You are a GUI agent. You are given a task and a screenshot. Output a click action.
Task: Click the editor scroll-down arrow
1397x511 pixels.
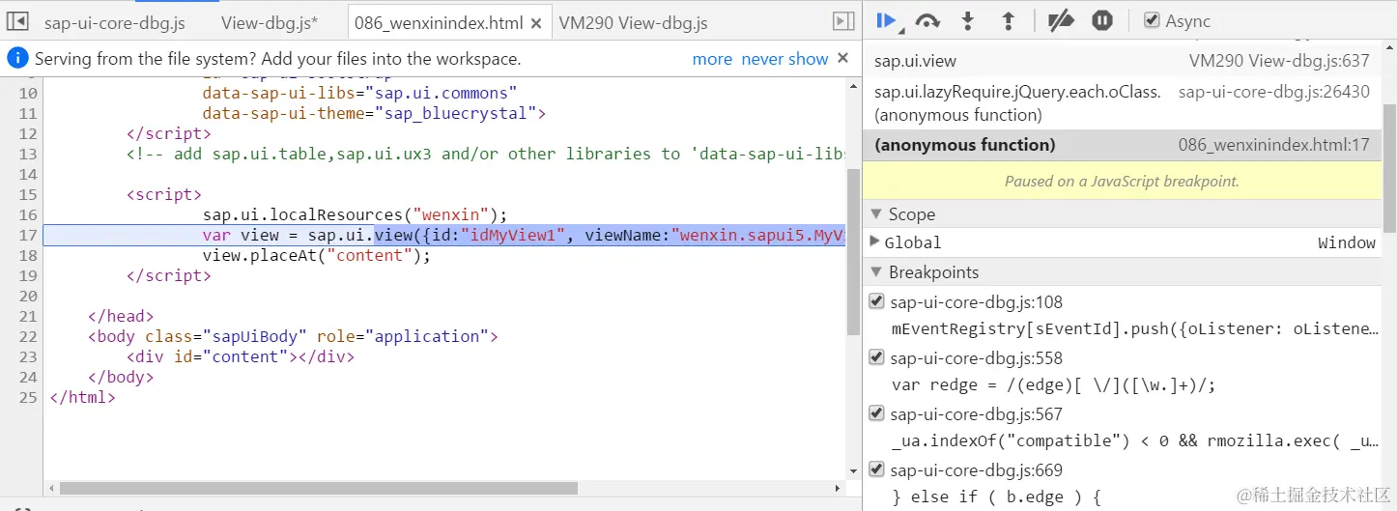pyautogui.click(x=853, y=470)
